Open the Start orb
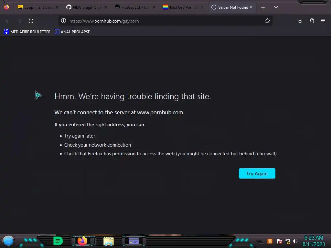 pyautogui.click(x=8, y=241)
